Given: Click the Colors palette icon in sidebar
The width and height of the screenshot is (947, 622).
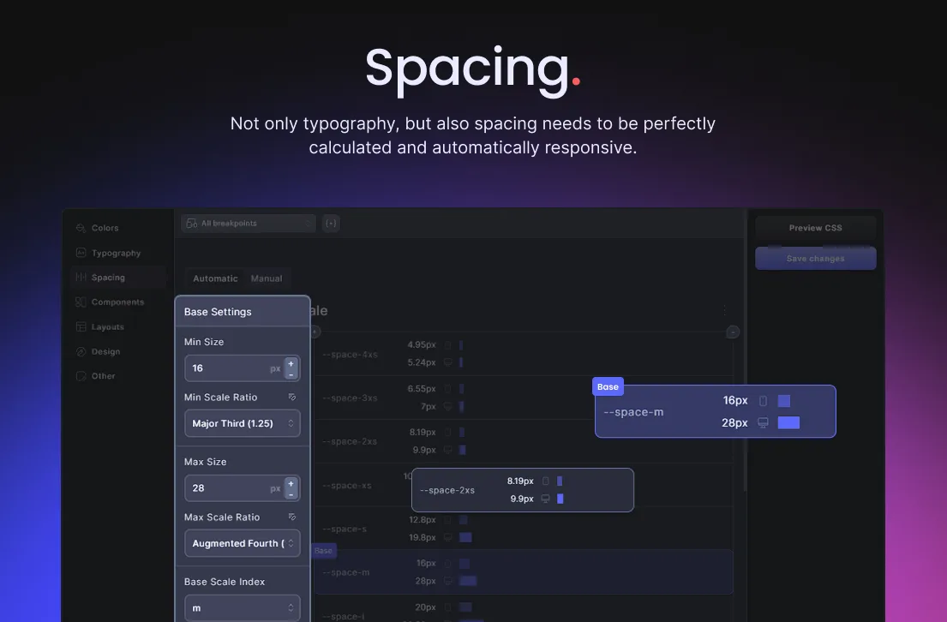Looking at the screenshot, I should pos(81,228).
